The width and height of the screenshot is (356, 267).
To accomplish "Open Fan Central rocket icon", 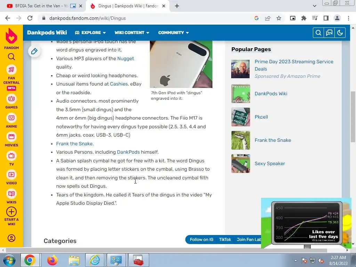I will tap(11, 70).
